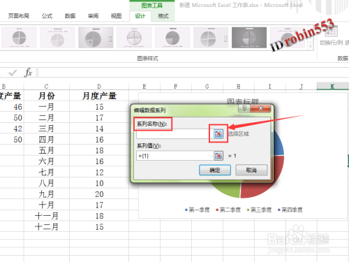This screenshot has height=262, width=349.
Task: Select column G header
Action: click(x=207, y=87)
